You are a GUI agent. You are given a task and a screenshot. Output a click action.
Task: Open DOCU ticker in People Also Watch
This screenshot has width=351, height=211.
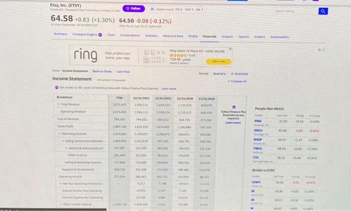click(258, 130)
